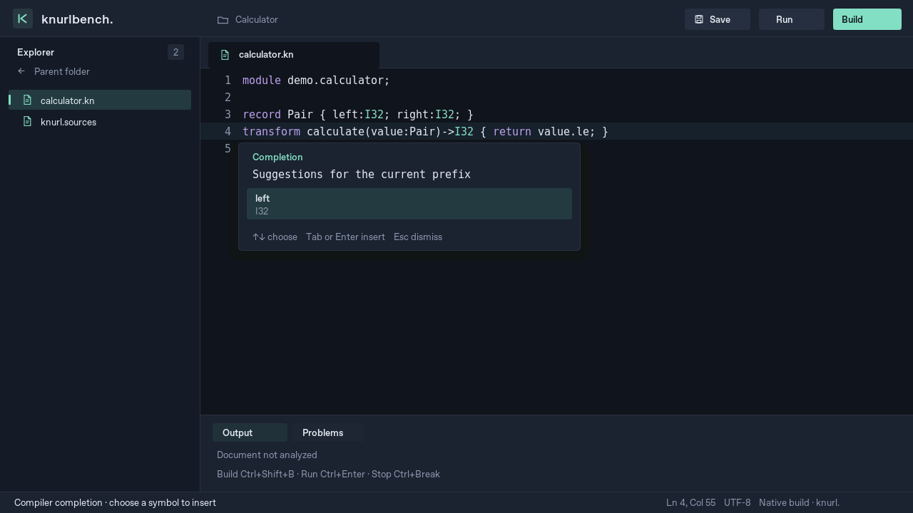Show the Output panel tab

(x=250, y=432)
